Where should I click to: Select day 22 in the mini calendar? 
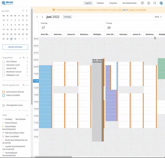click(x=11, y=34)
